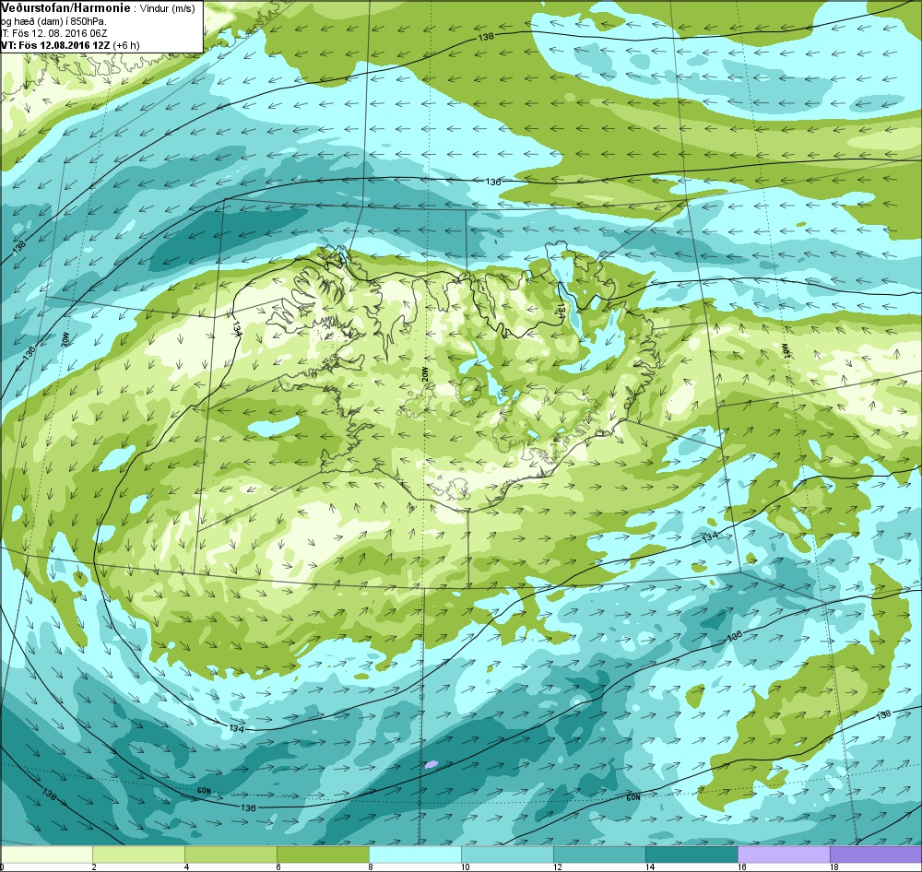
Task: Click the legend value label '6'
Action: [278, 867]
